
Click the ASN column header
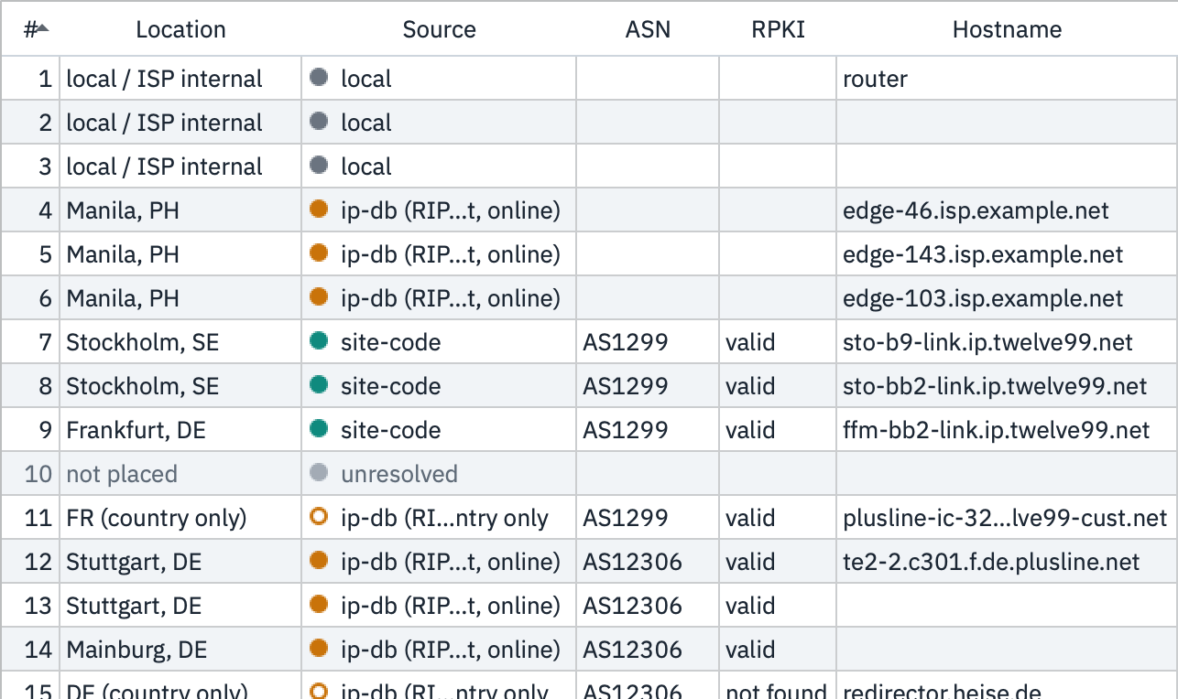[648, 29]
